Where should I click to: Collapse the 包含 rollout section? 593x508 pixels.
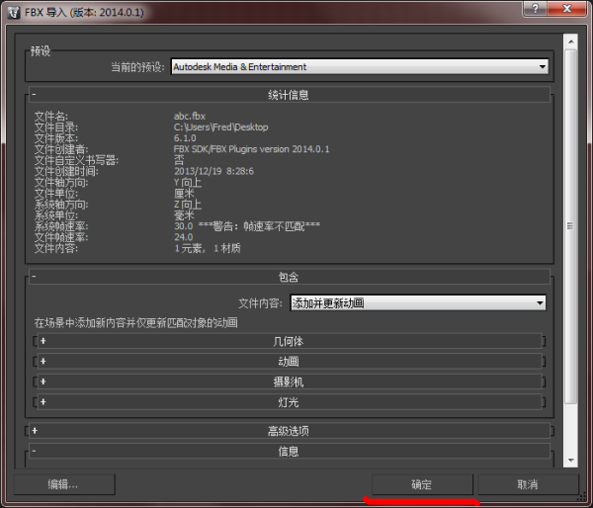pyautogui.click(x=288, y=278)
